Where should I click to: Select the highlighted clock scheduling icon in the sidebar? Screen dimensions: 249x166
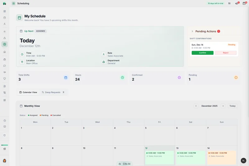[x=5, y=44]
